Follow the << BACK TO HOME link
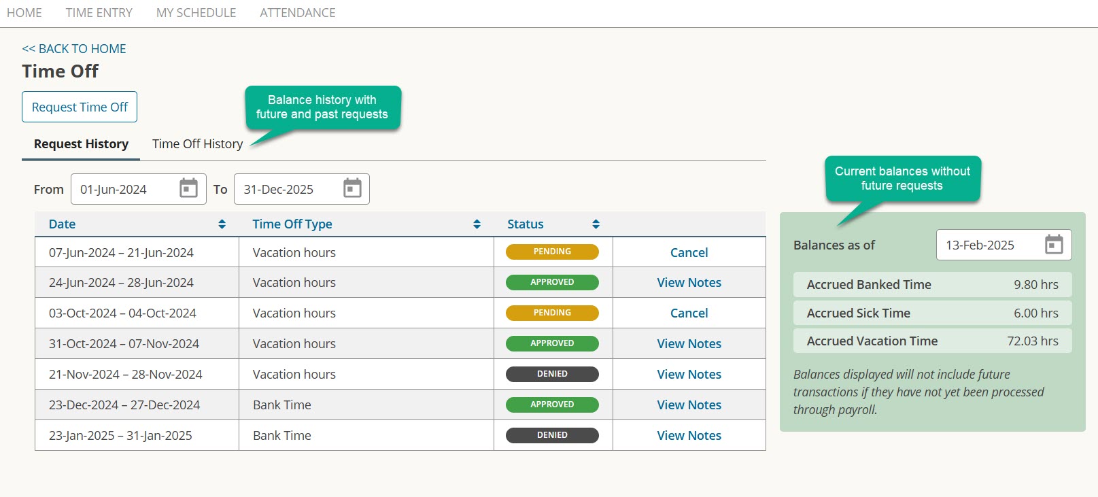Image resolution: width=1098 pixels, height=497 pixels. coord(74,49)
